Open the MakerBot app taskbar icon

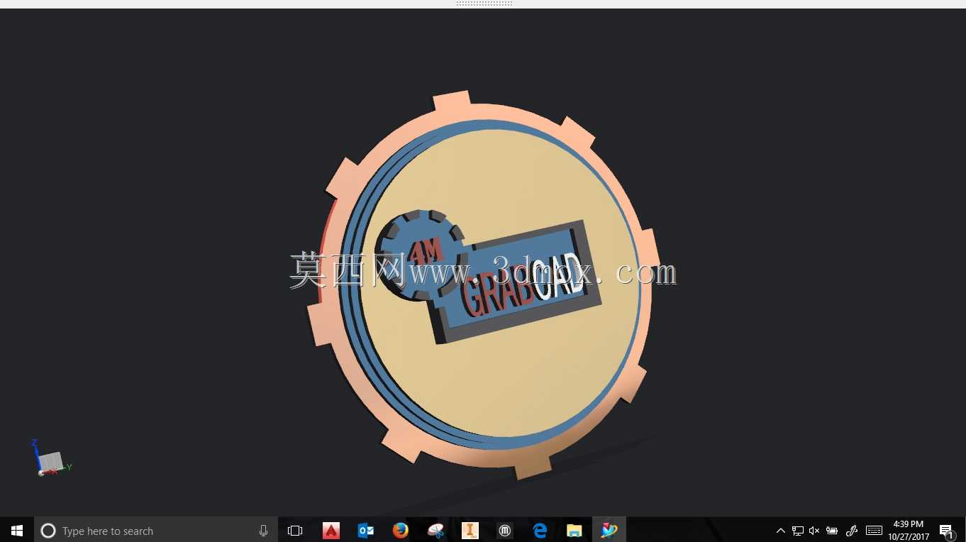505,530
